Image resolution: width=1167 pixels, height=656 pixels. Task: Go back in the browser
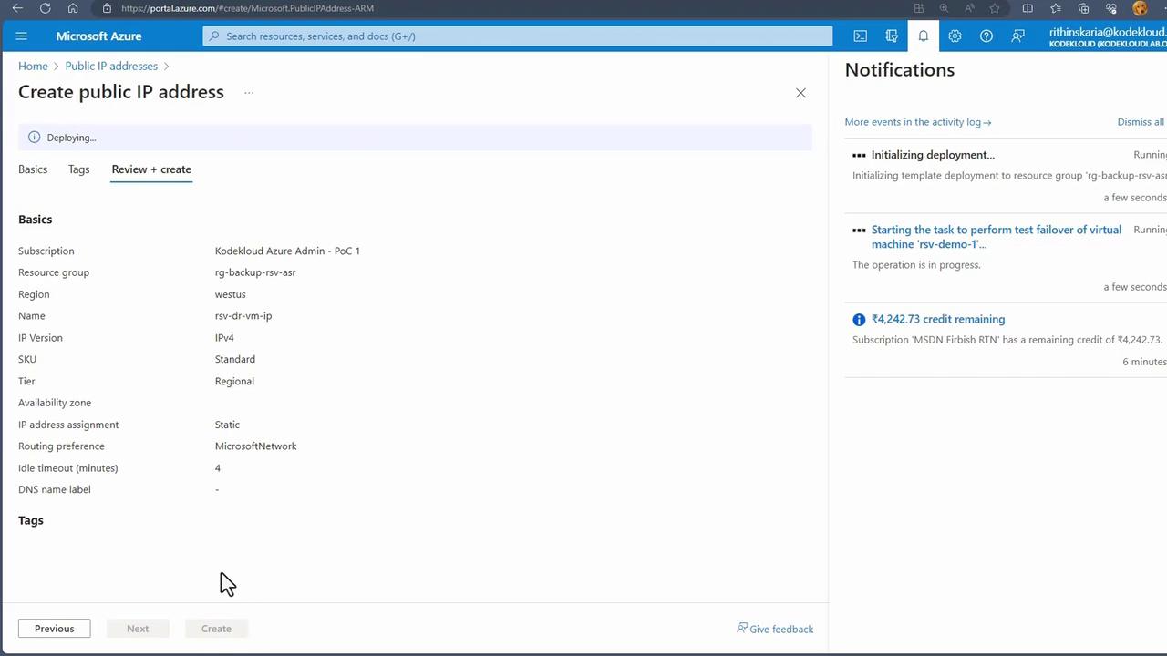pyautogui.click(x=17, y=8)
